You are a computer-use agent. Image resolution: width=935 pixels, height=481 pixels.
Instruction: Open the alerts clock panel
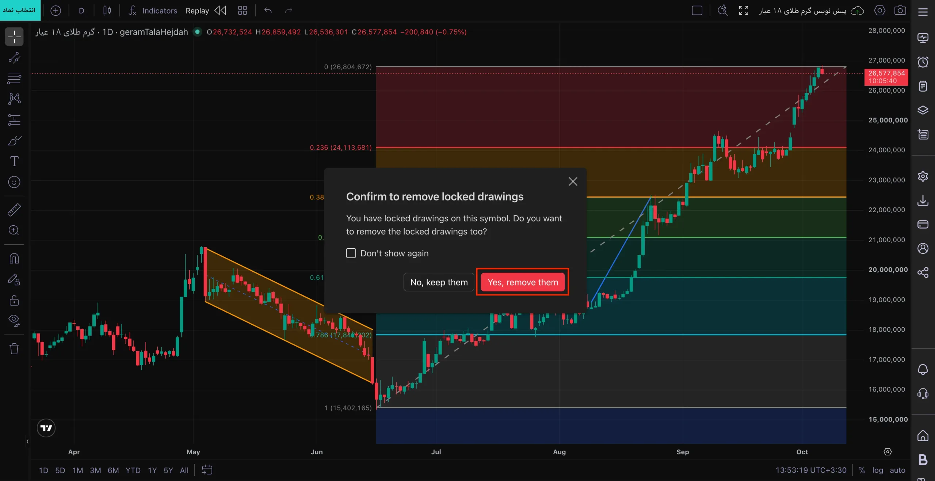(x=923, y=62)
